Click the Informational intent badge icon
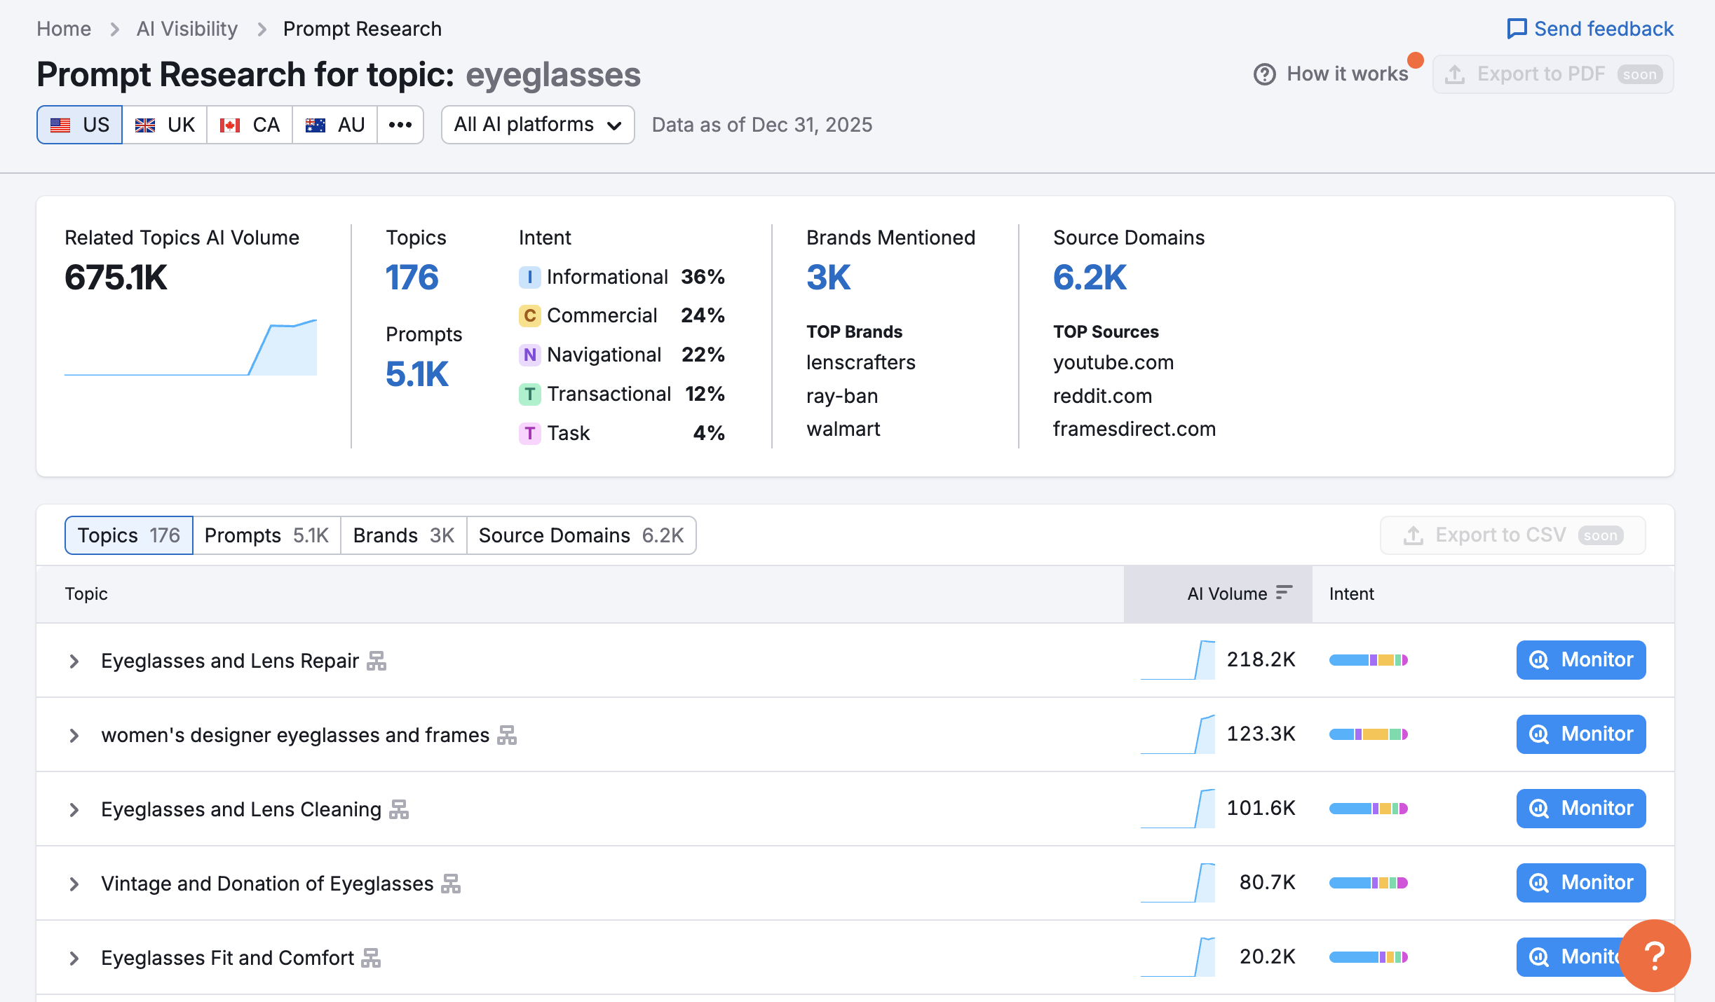 pyautogui.click(x=529, y=277)
